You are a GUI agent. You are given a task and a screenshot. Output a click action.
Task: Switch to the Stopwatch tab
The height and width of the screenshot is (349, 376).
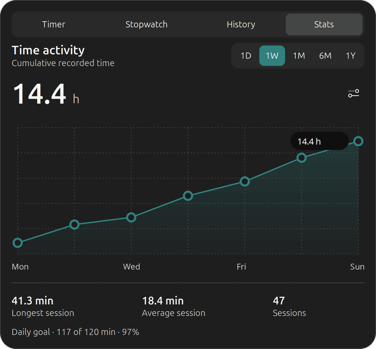(146, 24)
